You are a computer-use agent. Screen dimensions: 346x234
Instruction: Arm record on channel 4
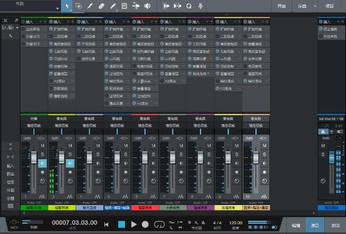coord(98,172)
